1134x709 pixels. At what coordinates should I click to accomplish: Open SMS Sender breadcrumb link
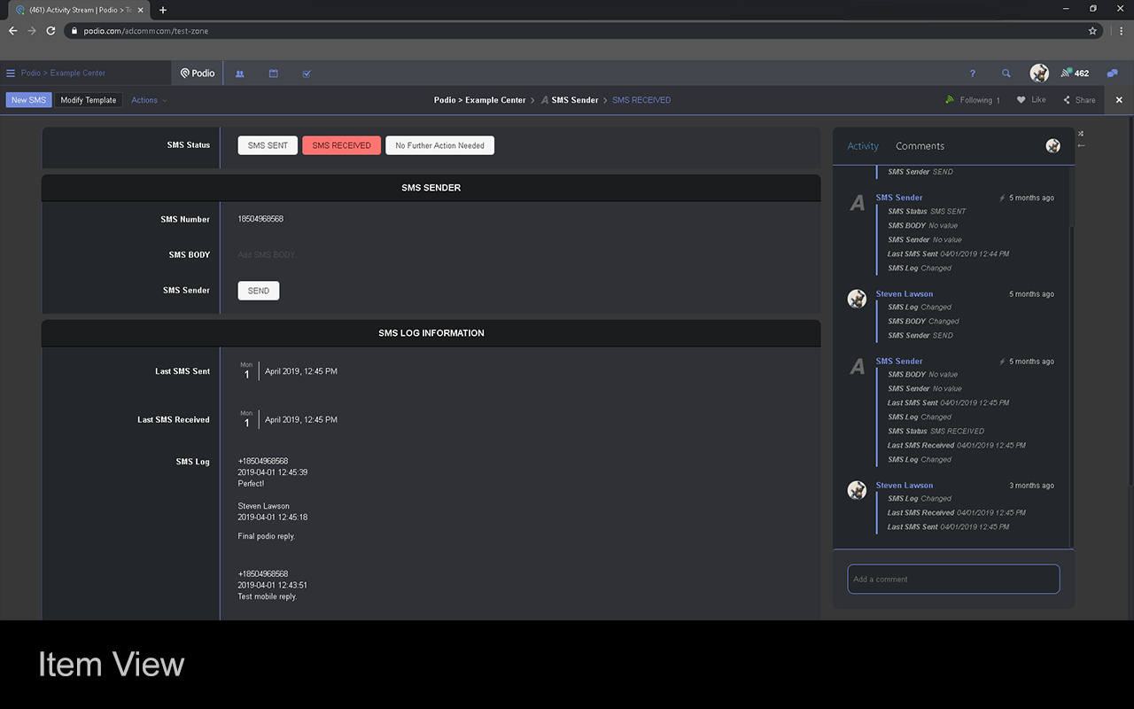[575, 100]
